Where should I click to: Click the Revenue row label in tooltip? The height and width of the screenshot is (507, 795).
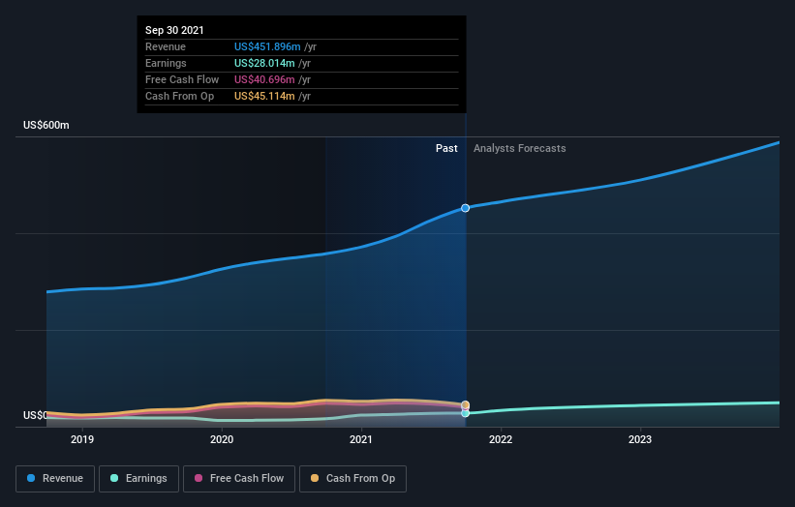[166, 46]
